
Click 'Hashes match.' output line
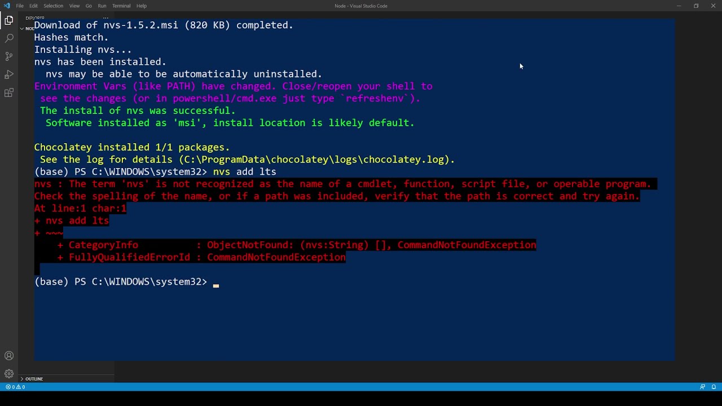coord(71,37)
